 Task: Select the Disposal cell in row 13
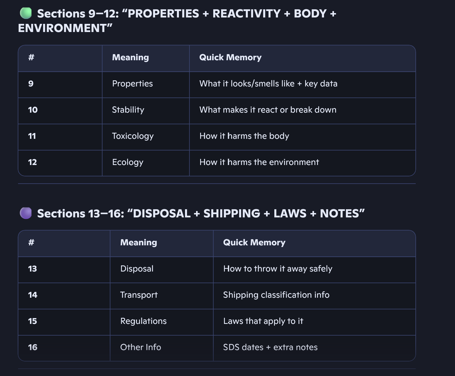[137, 269]
